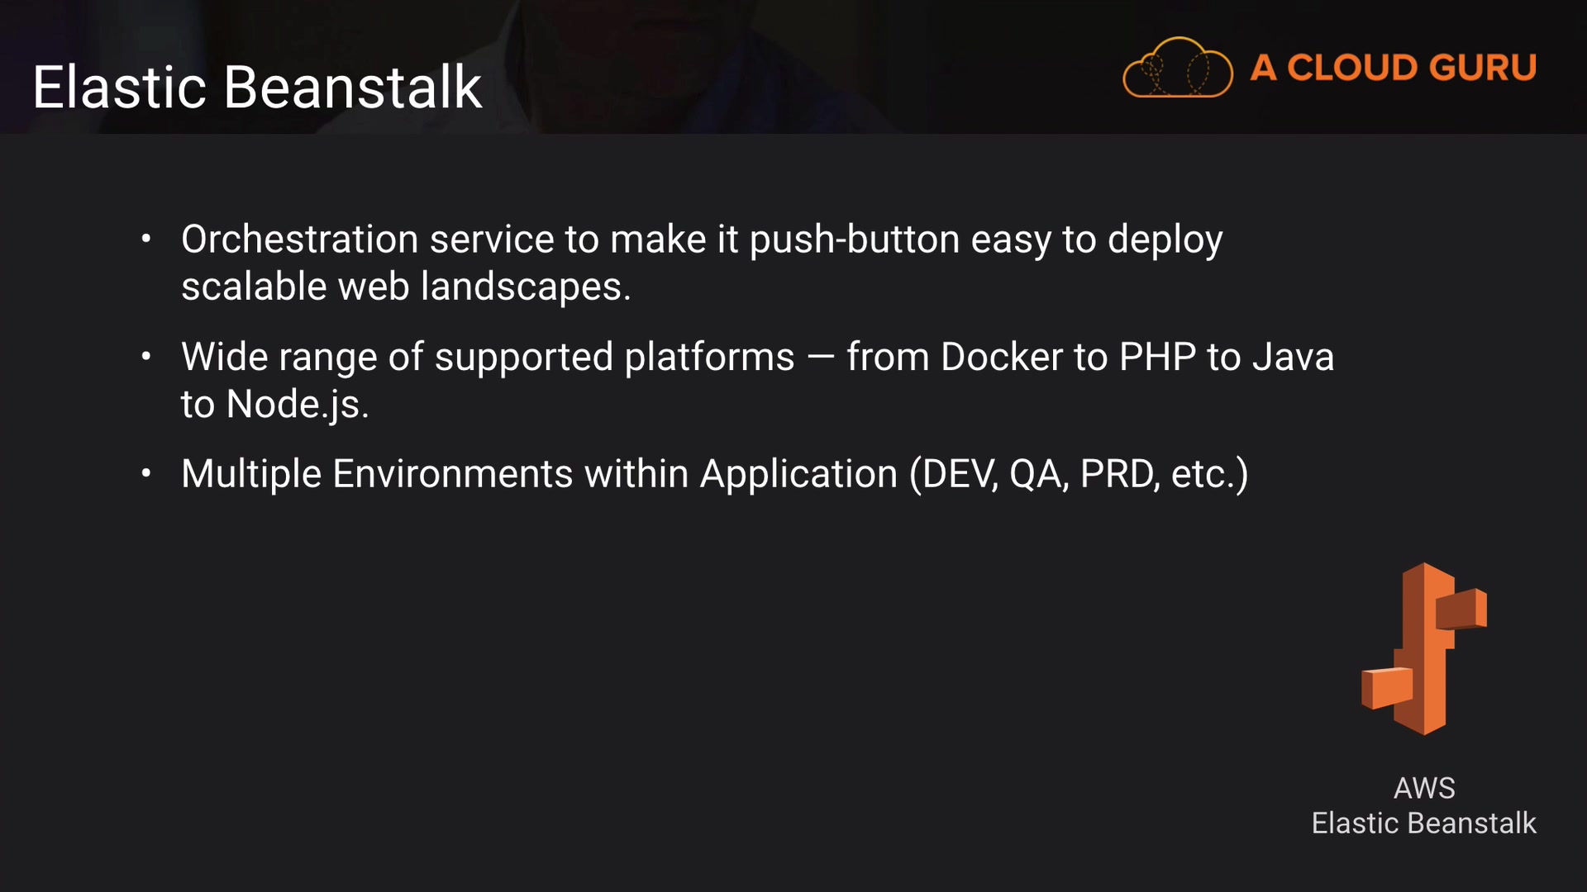The image size is (1587, 892).
Task: Click "DEV" in the parentheses
Action: 956,474
